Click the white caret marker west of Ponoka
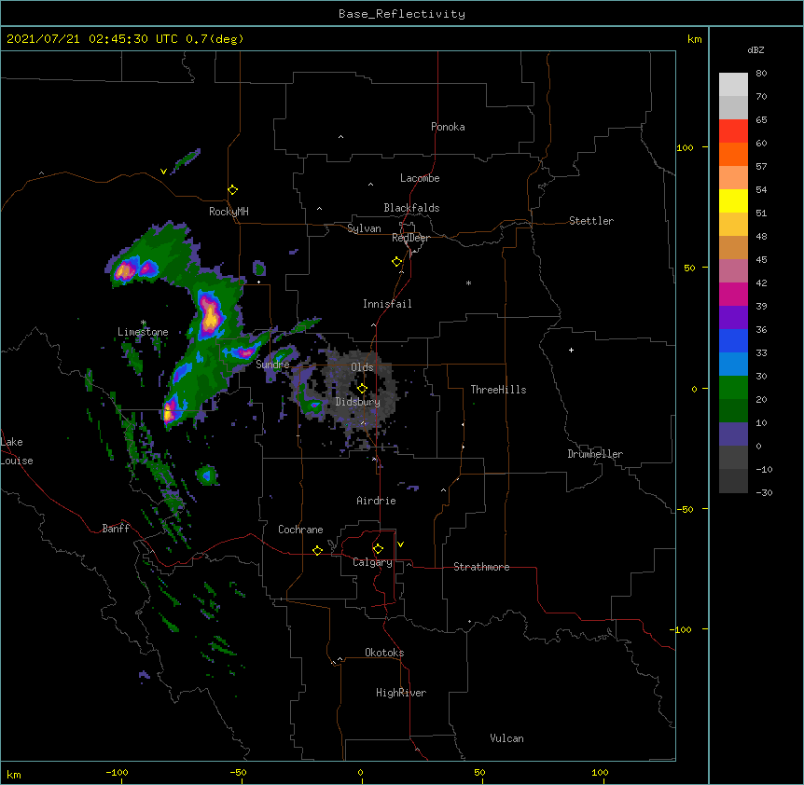 (x=341, y=137)
